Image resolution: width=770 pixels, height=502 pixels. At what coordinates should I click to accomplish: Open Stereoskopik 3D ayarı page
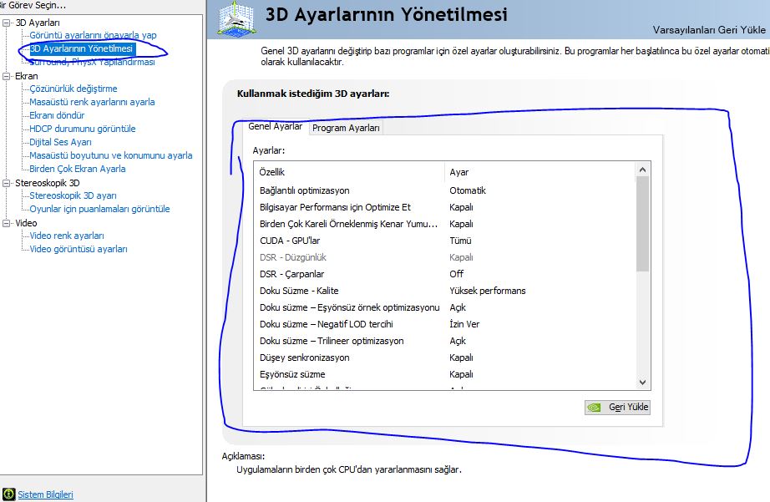pos(73,195)
